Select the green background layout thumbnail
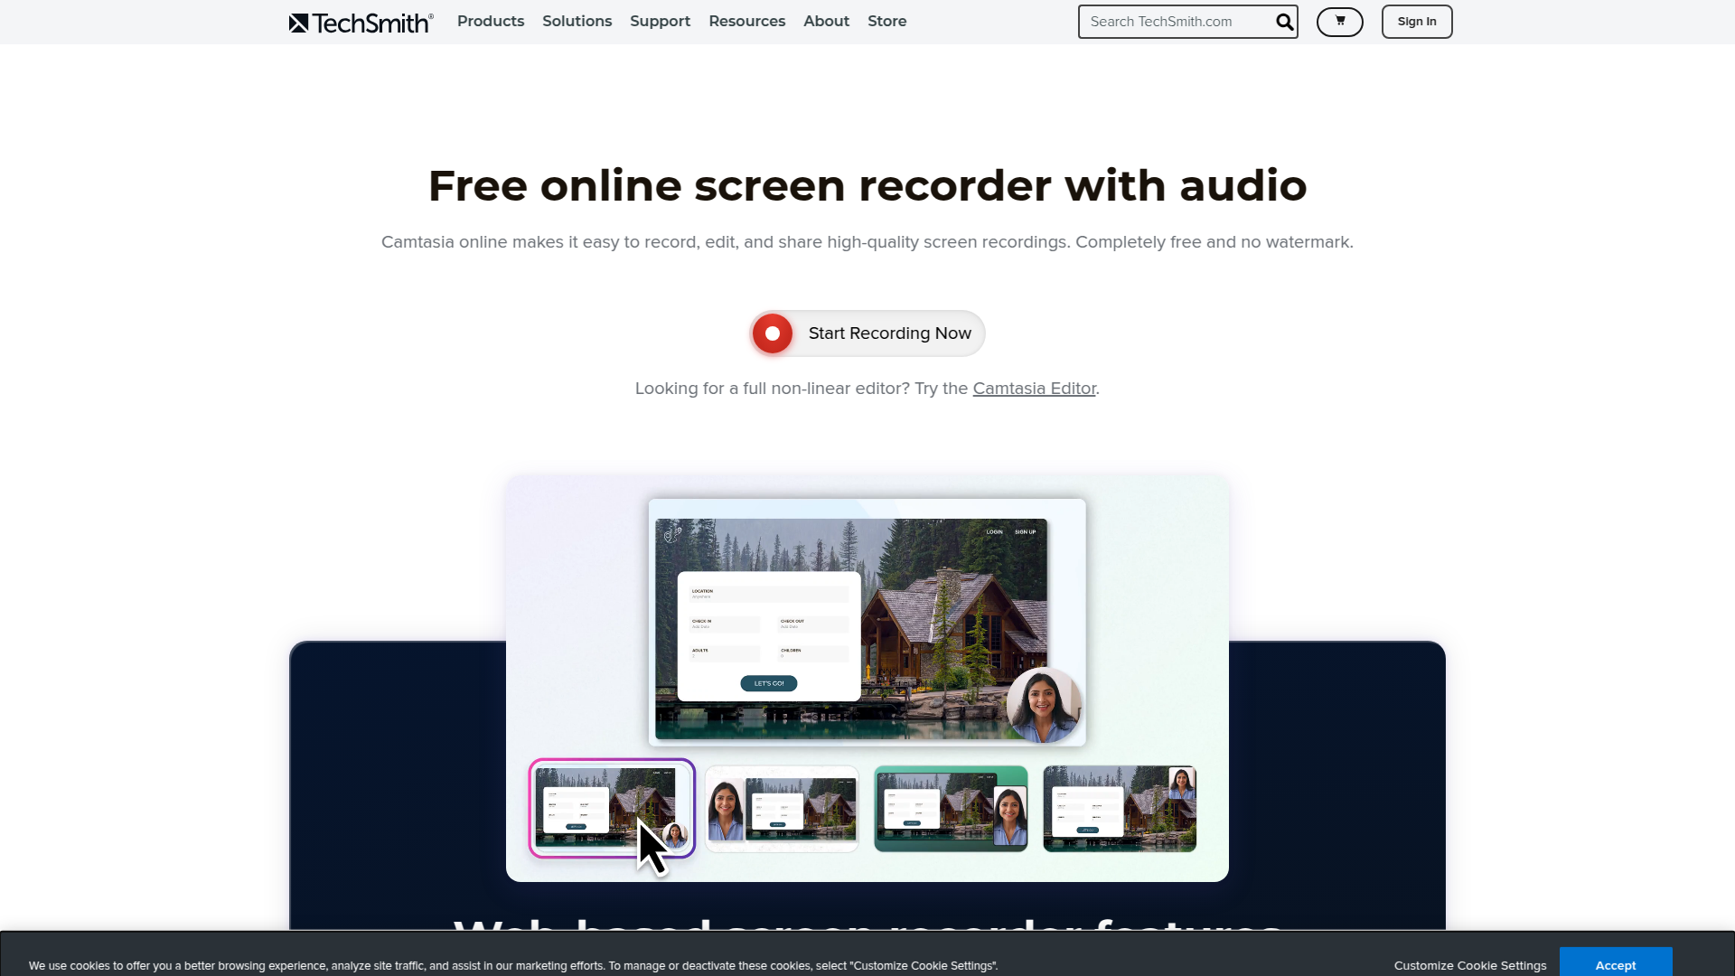The width and height of the screenshot is (1735, 976). point(950,807)
